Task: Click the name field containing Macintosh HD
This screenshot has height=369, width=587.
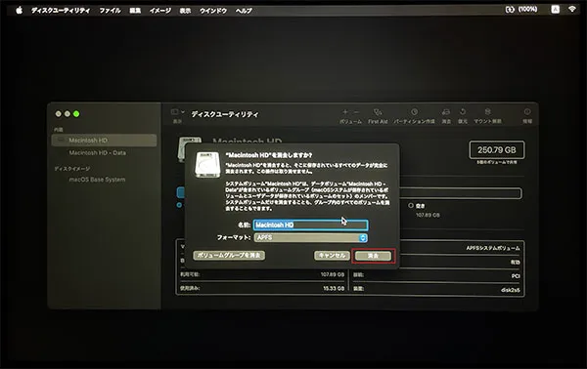Action: point(311,225)
